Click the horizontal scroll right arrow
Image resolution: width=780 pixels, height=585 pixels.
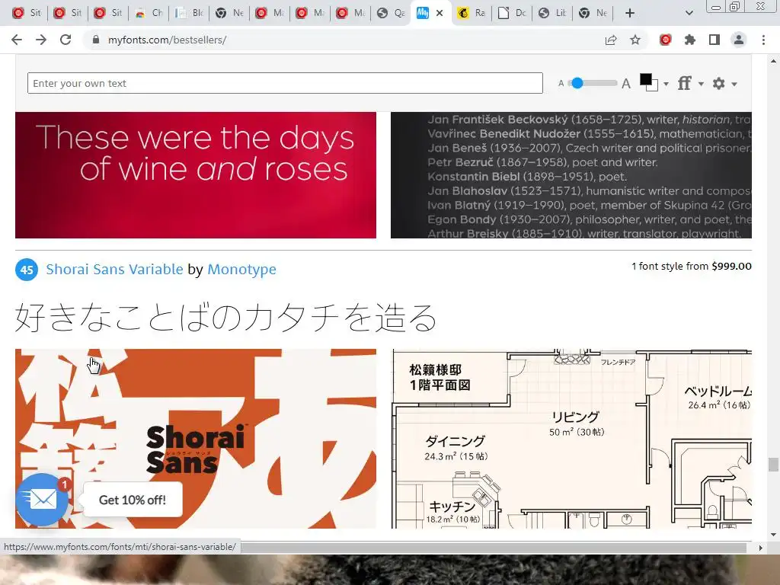(x=760, y=548)
